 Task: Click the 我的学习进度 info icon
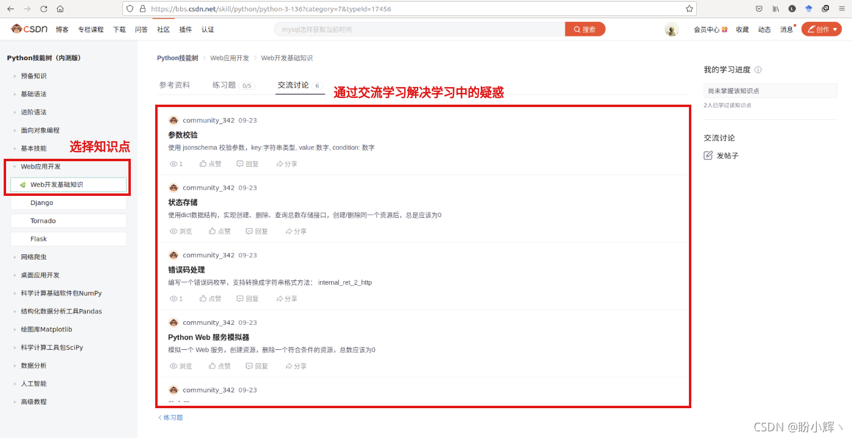[x=758, y=70]
